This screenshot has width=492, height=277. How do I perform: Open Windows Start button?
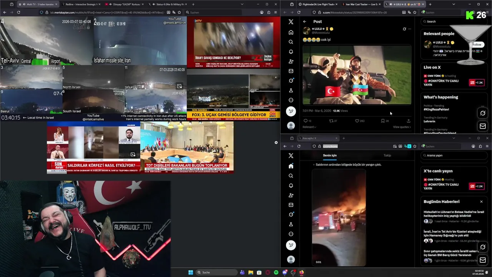pyautogui.click(x=190, y=272)
